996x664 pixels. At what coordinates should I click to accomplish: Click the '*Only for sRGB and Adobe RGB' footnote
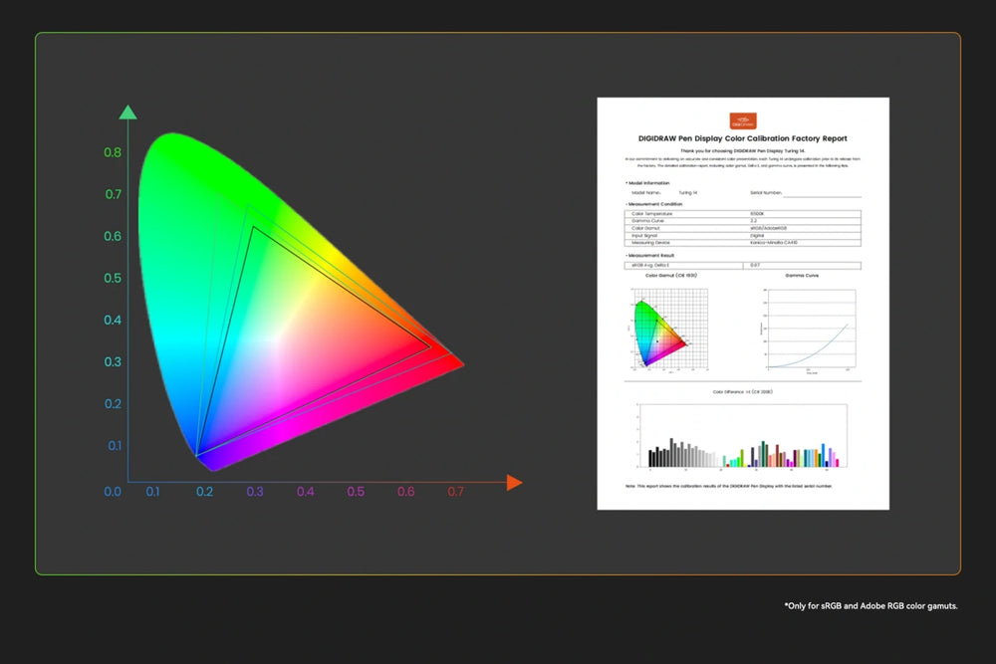pyautogui.click(x=871, y=606)
